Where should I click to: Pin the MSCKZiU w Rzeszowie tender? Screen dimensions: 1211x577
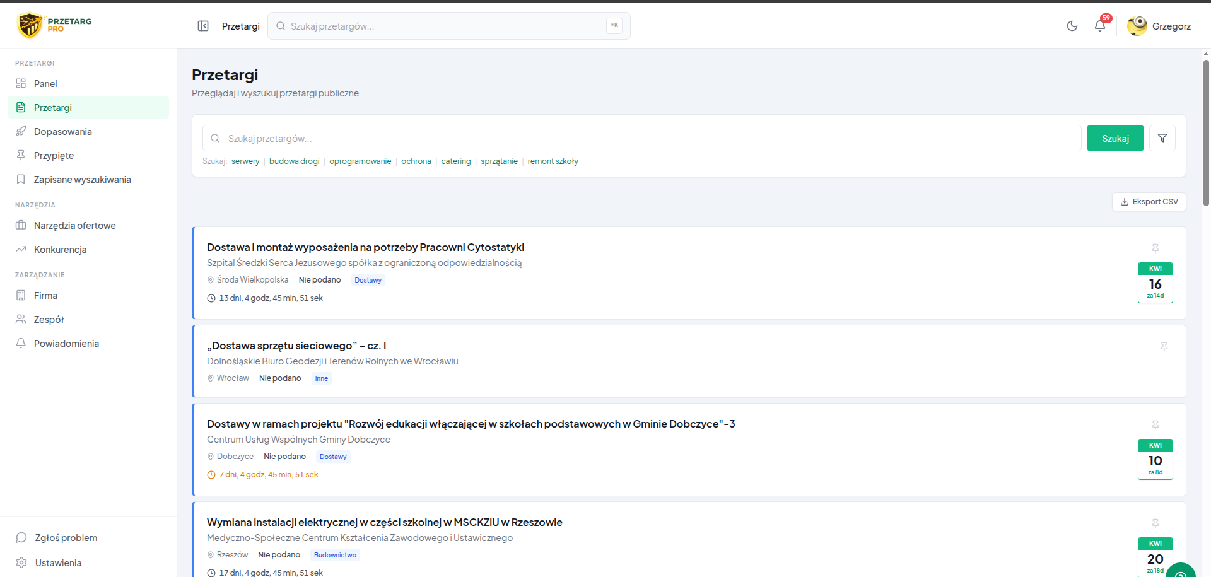tap(1155, 523)
